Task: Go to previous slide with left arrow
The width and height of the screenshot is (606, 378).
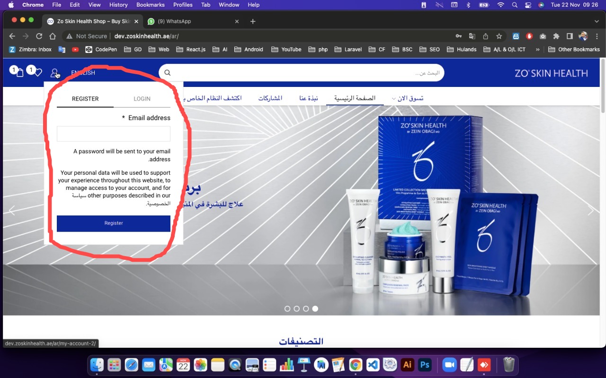Action: pos(12,211)
